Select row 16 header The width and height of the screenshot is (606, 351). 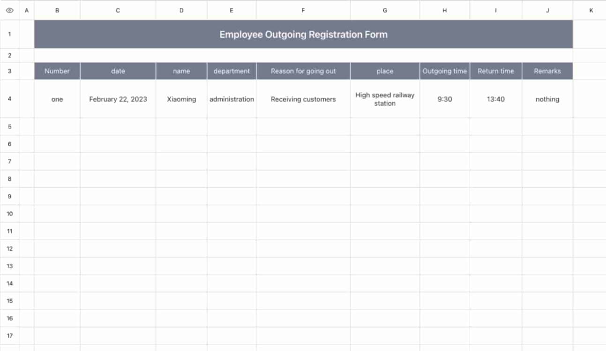point(9,318)
